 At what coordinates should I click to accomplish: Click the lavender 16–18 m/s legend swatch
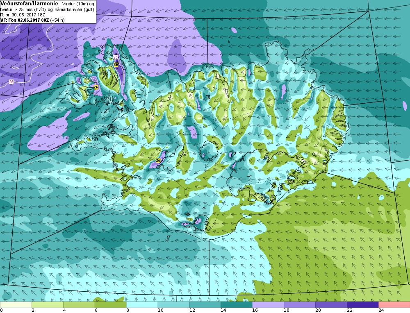268,305
